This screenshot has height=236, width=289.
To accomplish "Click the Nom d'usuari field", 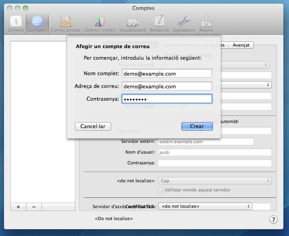I will pos(215,152).
